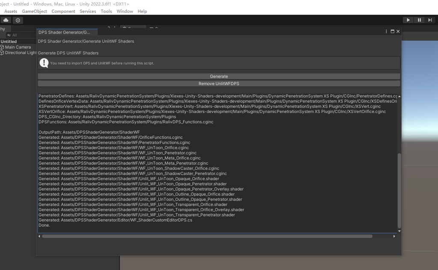Screen dimensions: 438x270
Task: Click the hierarchy search field labeled All
Action: [x=21, y=35]
